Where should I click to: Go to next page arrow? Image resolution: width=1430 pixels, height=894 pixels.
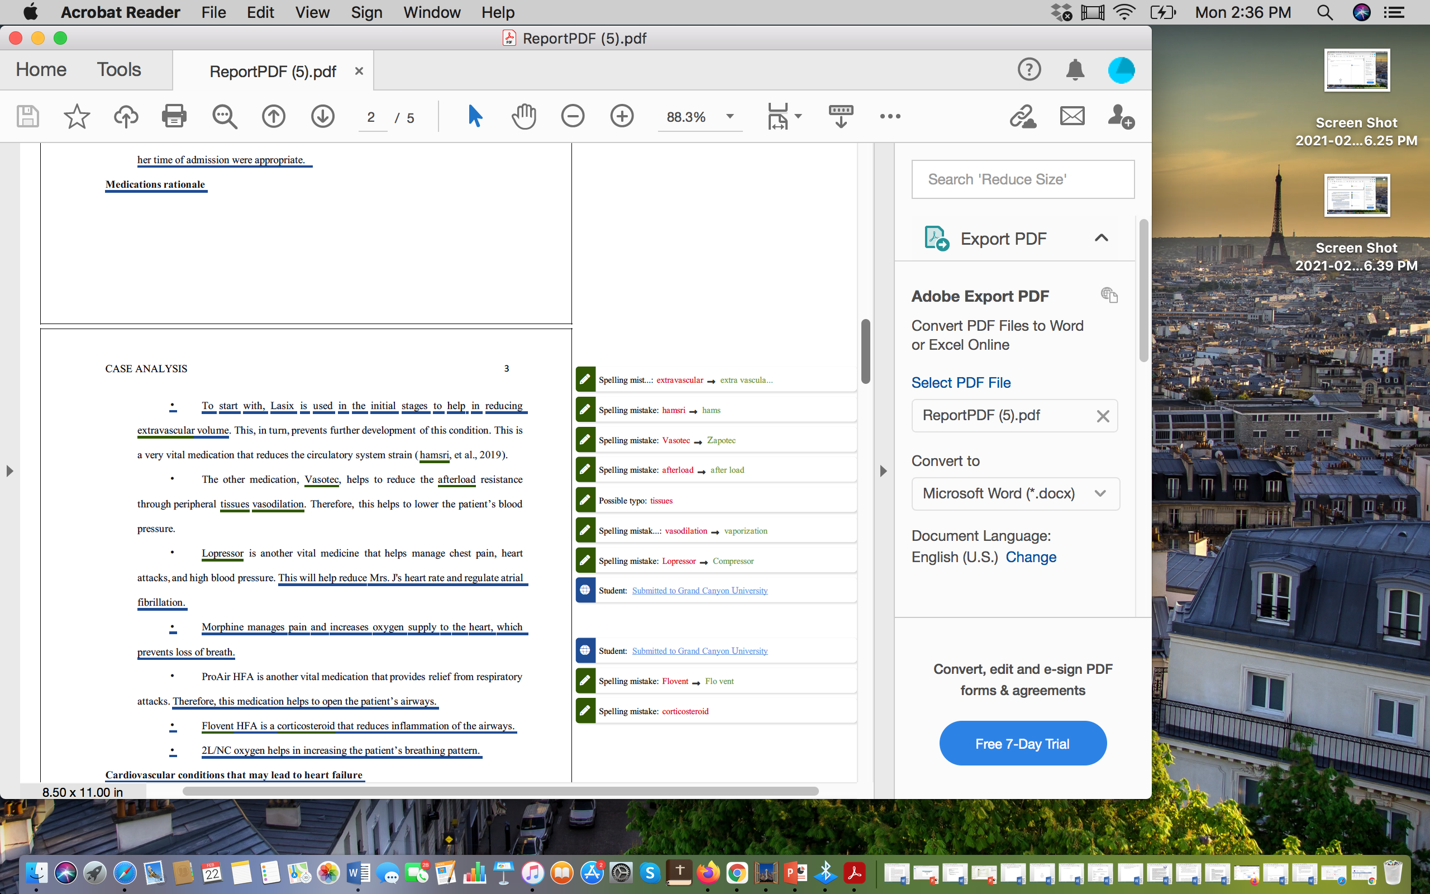coord(323,116)
